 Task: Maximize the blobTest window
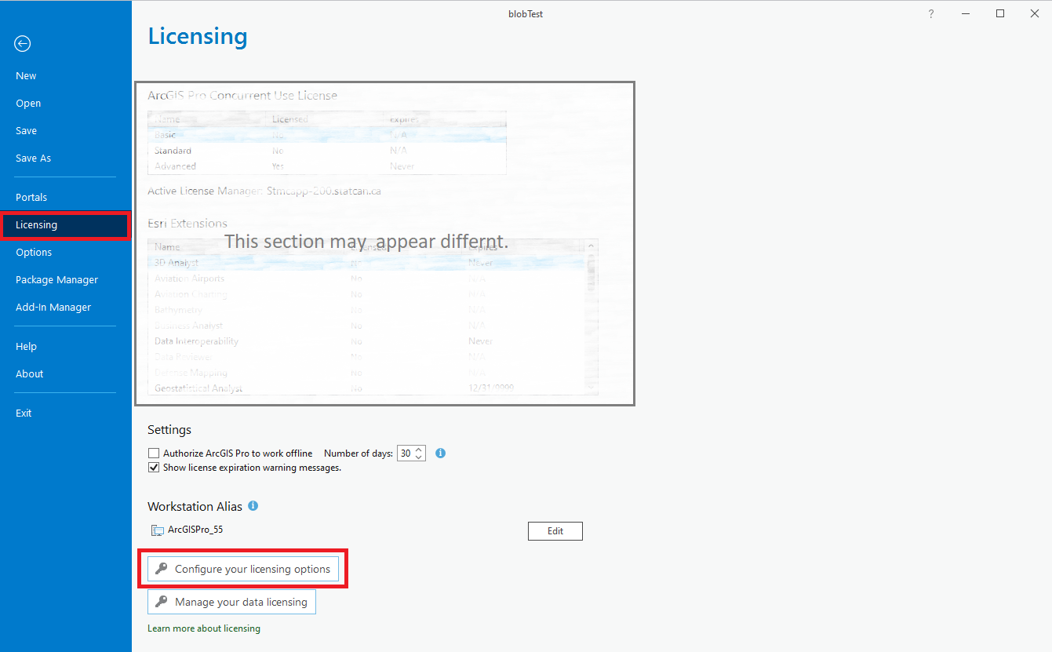[x=1000, y=14]
